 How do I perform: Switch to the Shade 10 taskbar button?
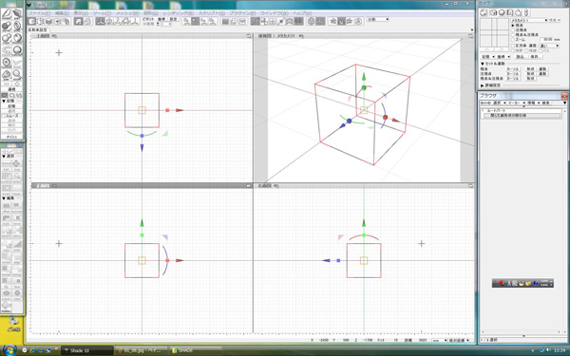click(86, 350)
